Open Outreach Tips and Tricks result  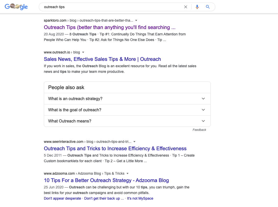(x=115, y=148)
